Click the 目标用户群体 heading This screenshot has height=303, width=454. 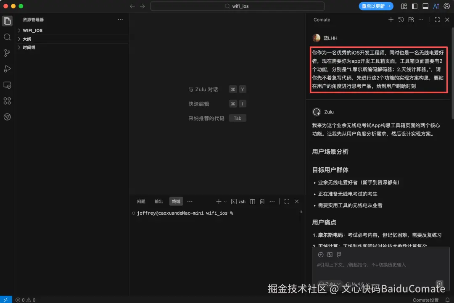tap(330, 170)
